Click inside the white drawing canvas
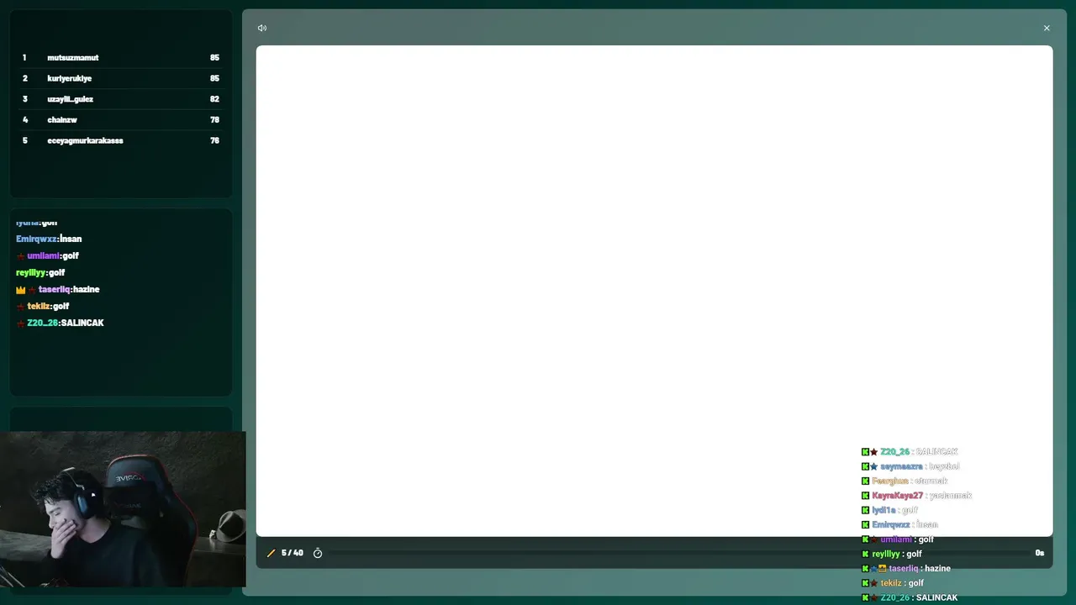Image resolution: width=1076 pixels, height=605 pixels. [654, 291]
